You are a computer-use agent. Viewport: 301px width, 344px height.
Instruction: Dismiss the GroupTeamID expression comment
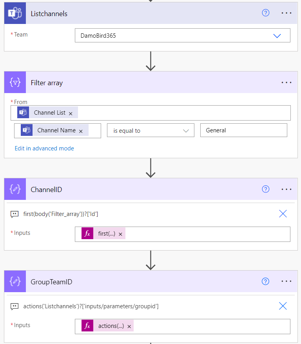point(283,306)
